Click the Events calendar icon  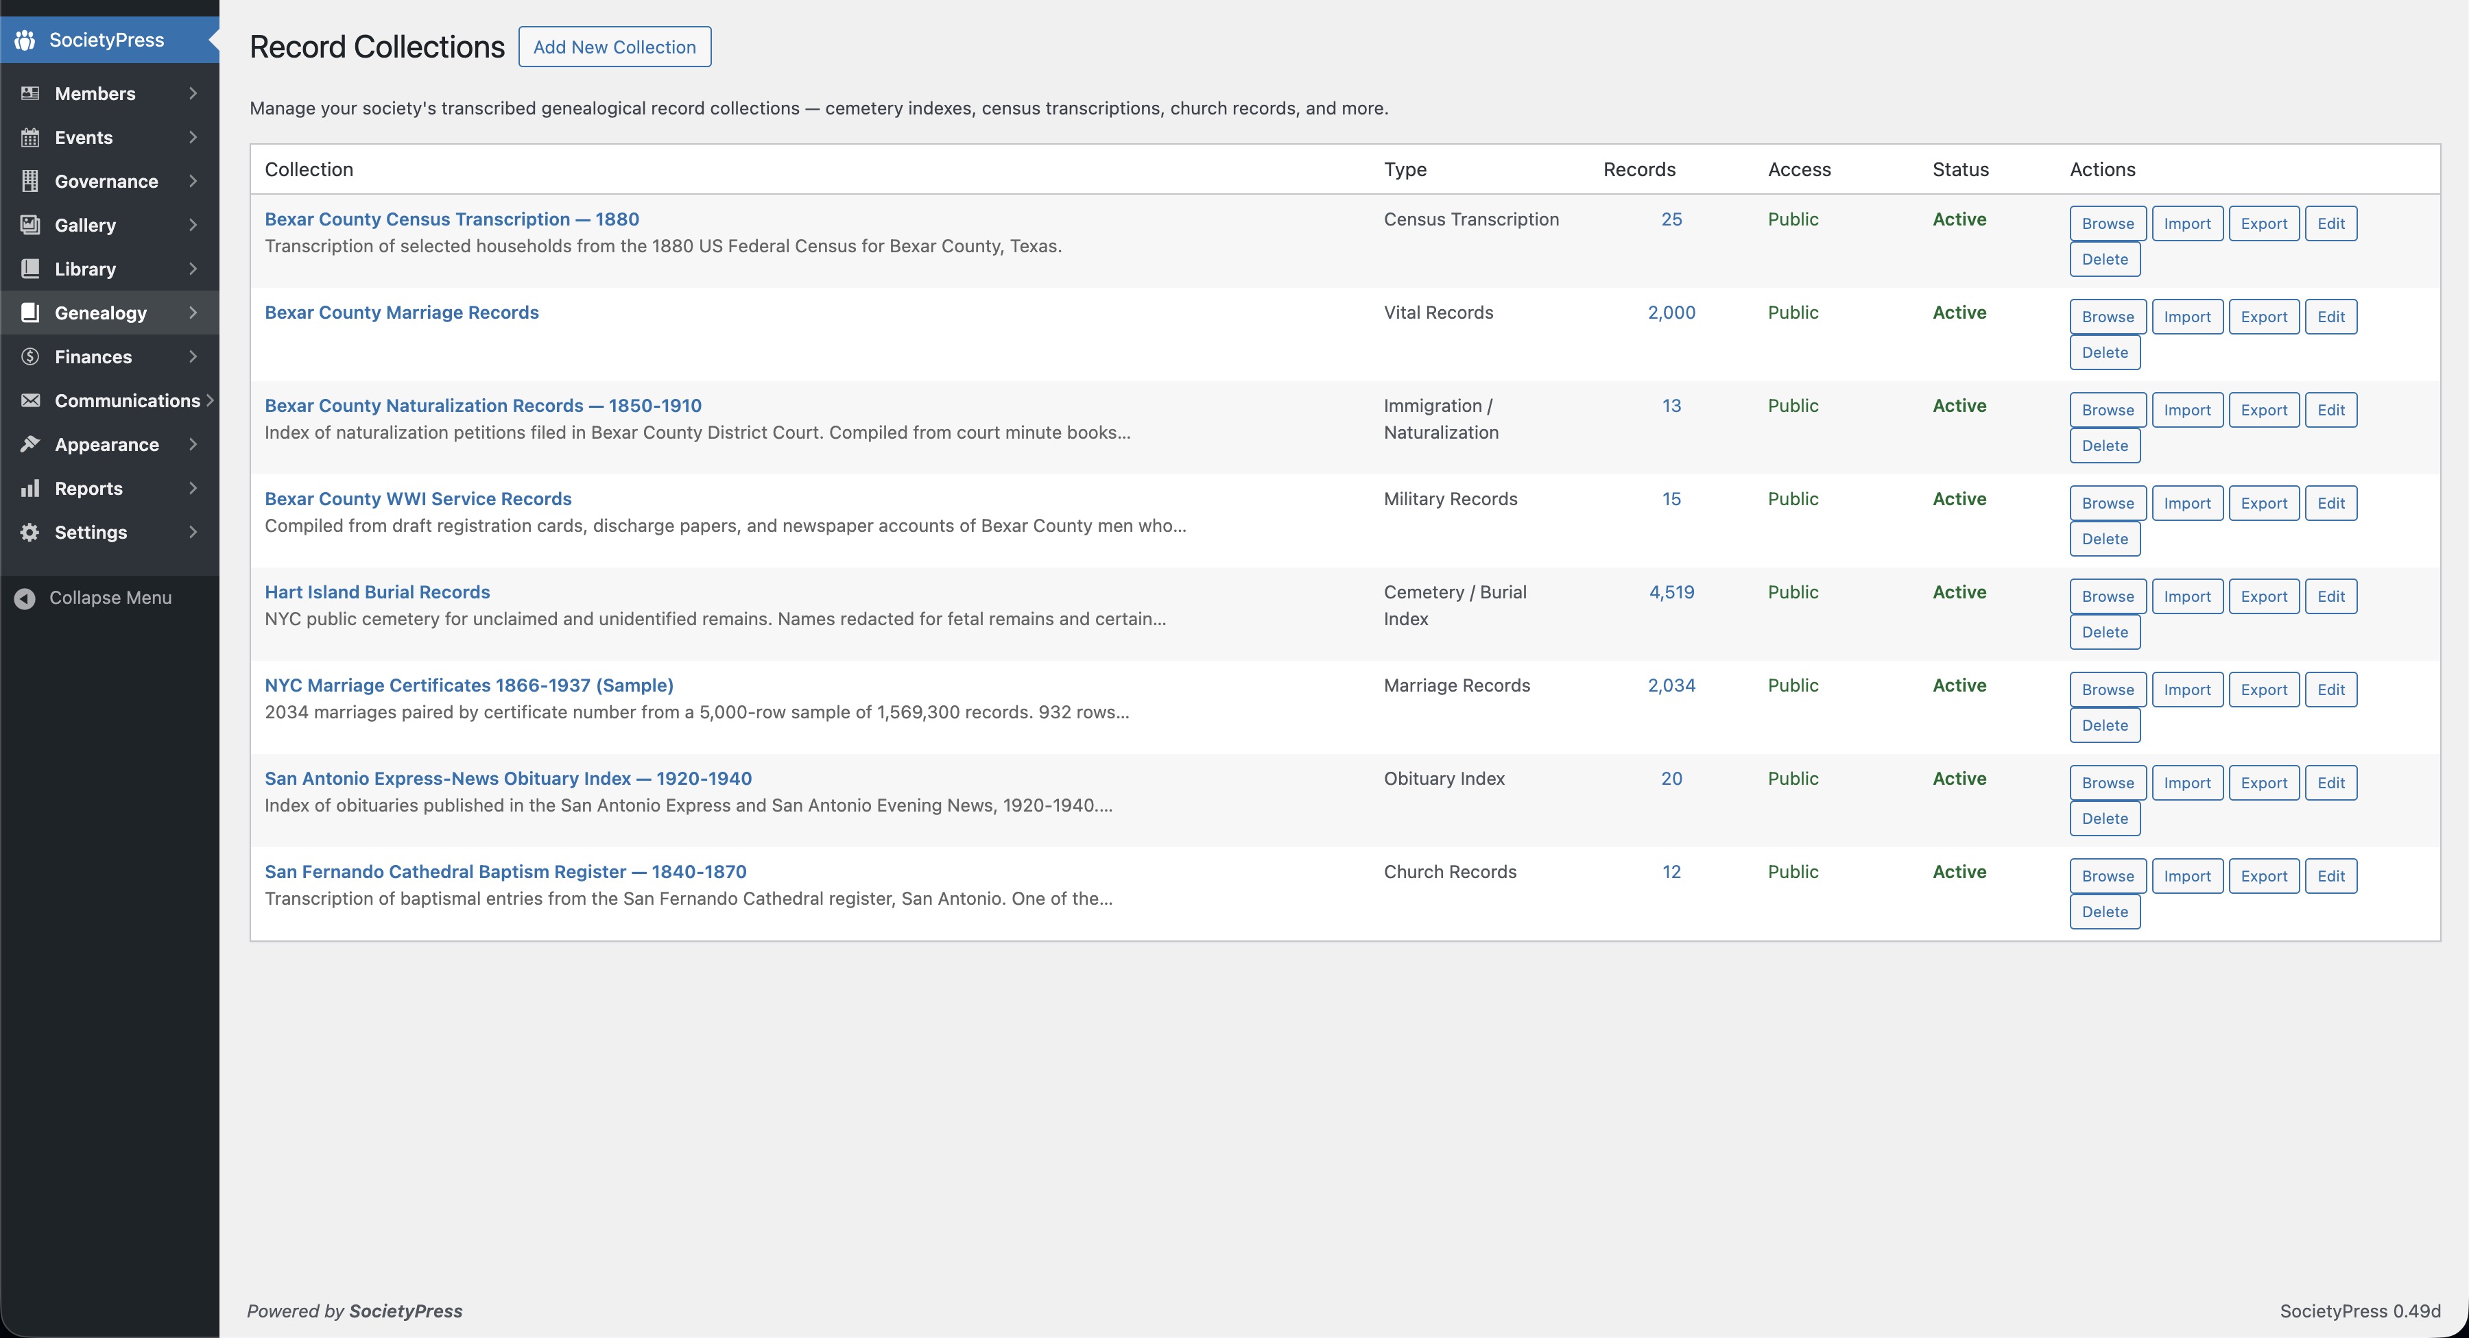tap(29, 137)
